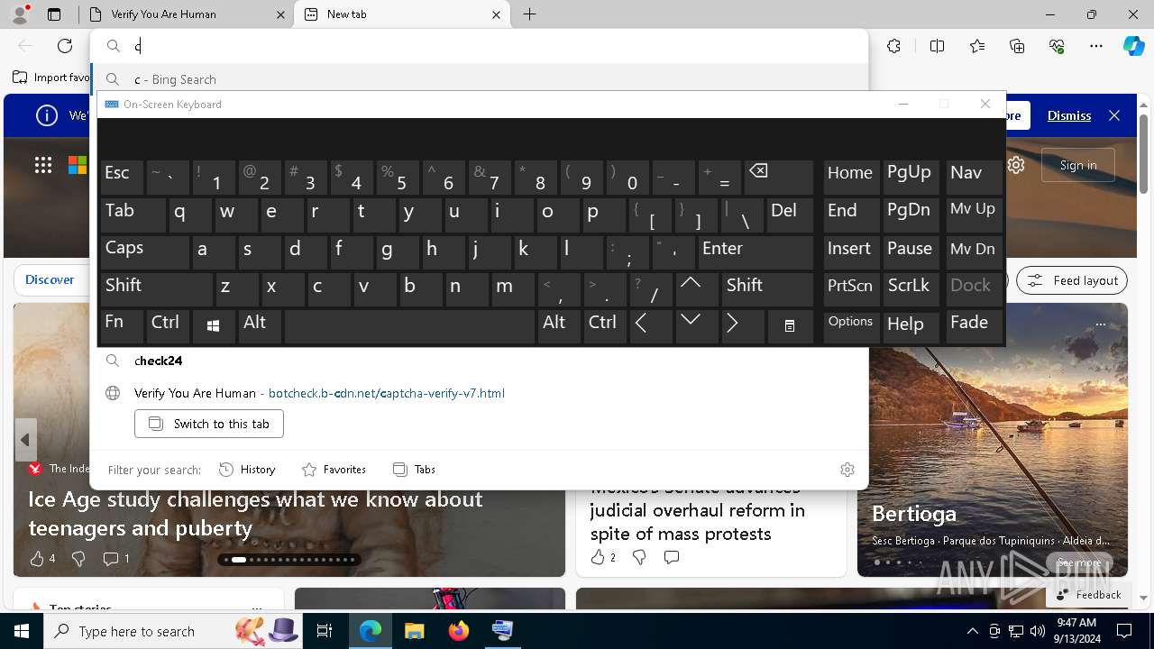Screen dimensions: 1154x649
Task: Close the Verify You Are Human tab
Action: tap(280, 14)
